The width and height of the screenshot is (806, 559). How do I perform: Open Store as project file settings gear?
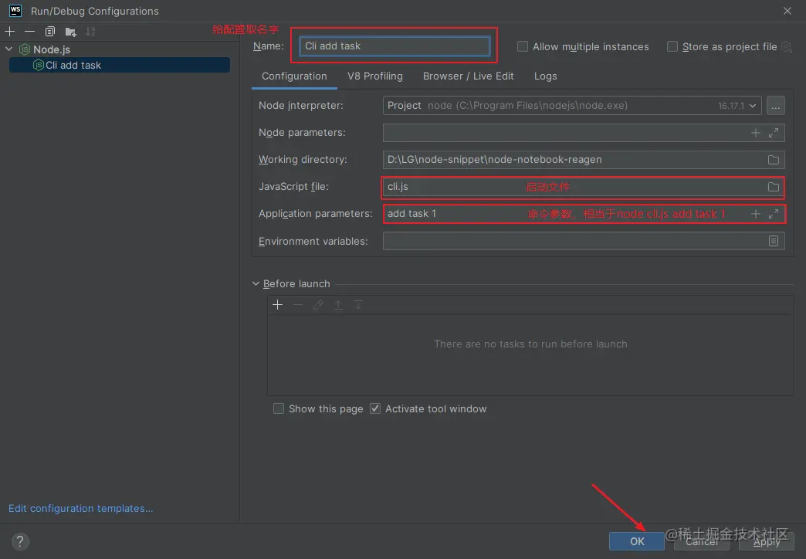pyautogui.click(x=786, y=47)
